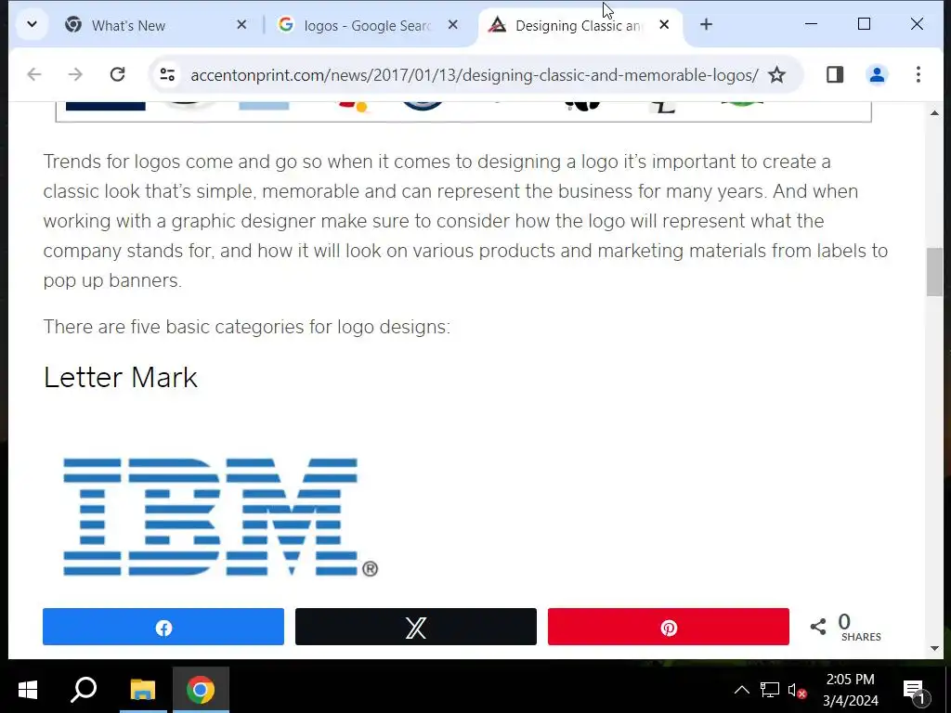Maximize the Chrome window
This screenshot has height=713, width=951.
(x=865, y=24)
